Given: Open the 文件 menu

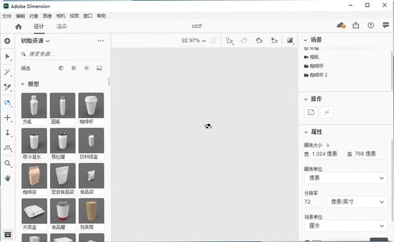Looking at the screenshot, I should 7,16.
